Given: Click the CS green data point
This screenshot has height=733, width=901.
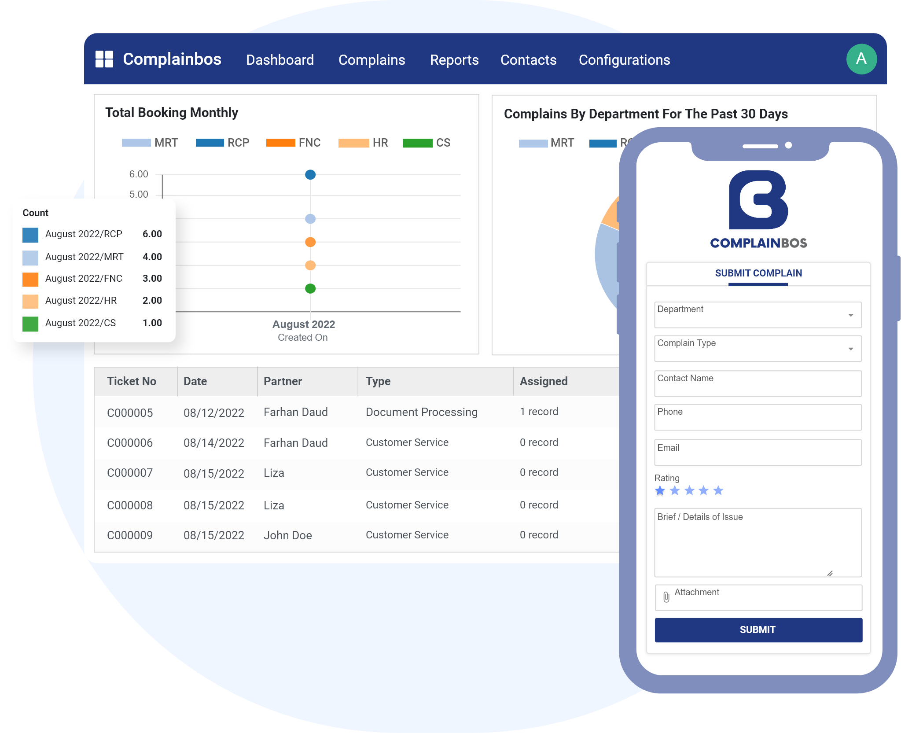Looking at the screenshot, I should point(310,289).
